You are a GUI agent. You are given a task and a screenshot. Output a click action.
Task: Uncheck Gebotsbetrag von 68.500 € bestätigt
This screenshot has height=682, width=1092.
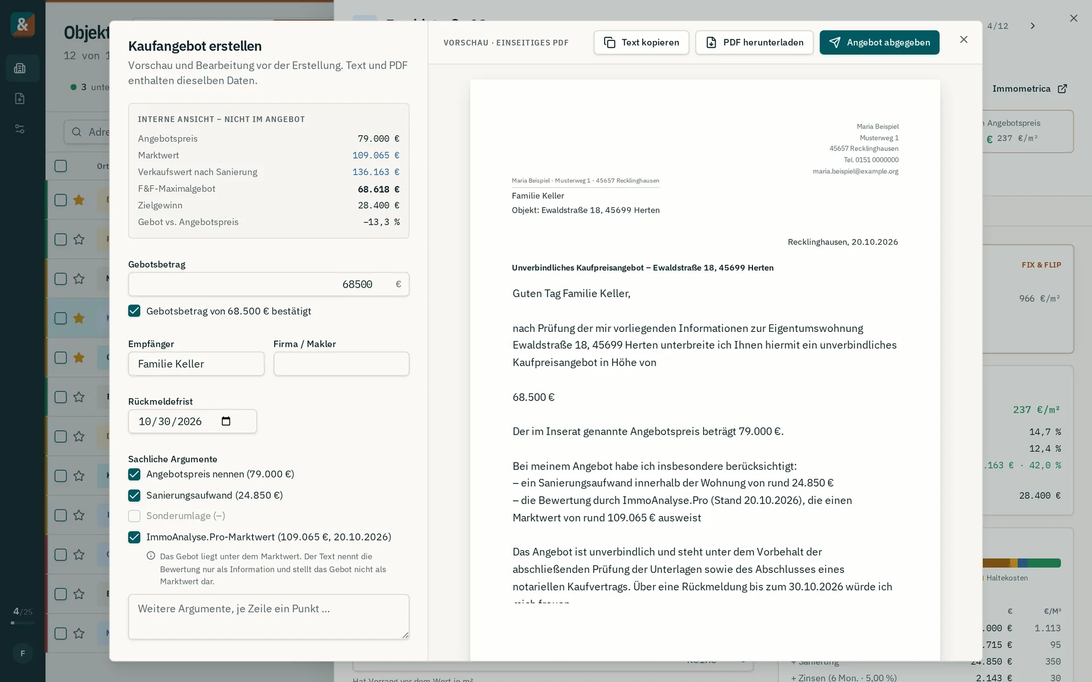(134, 311)
